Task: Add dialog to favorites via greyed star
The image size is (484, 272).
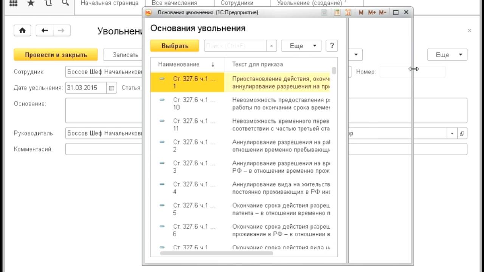Action: (x=324, y=12)
